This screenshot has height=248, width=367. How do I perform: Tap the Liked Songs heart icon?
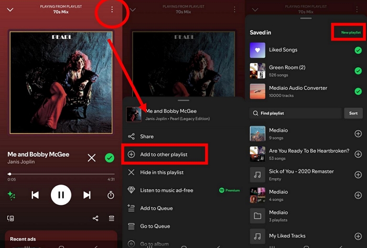click(x=257, y=50)
